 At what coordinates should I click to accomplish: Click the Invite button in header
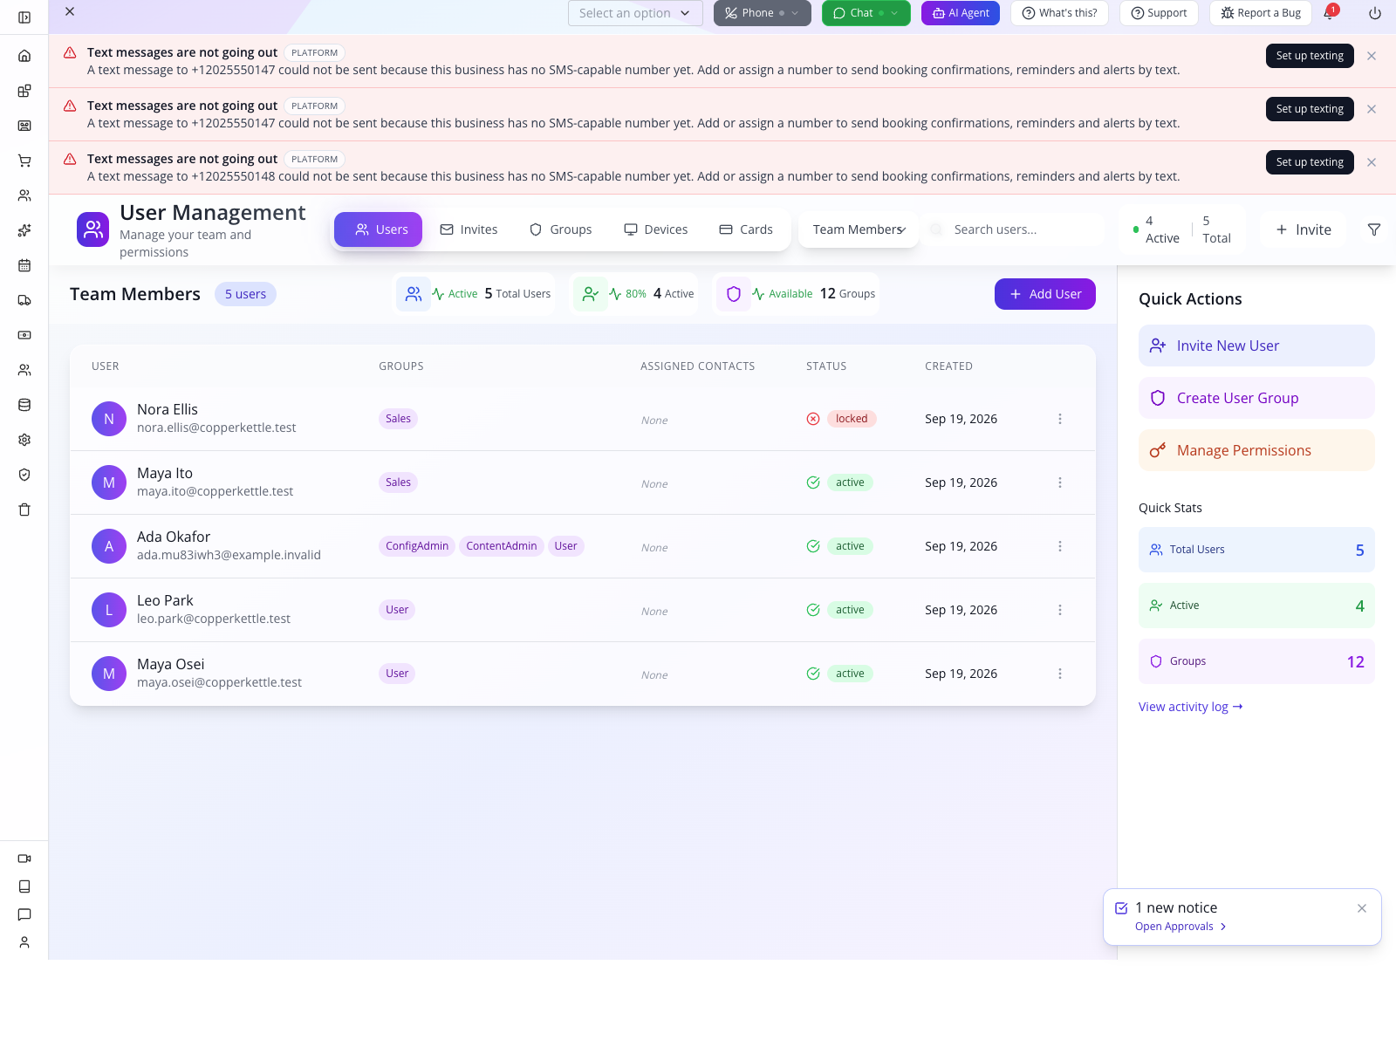click(1304, 229)
